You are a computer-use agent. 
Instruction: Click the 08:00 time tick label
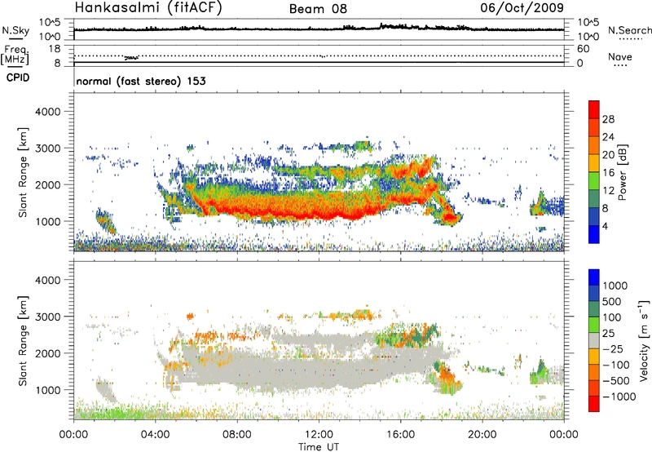coord(237,435)
